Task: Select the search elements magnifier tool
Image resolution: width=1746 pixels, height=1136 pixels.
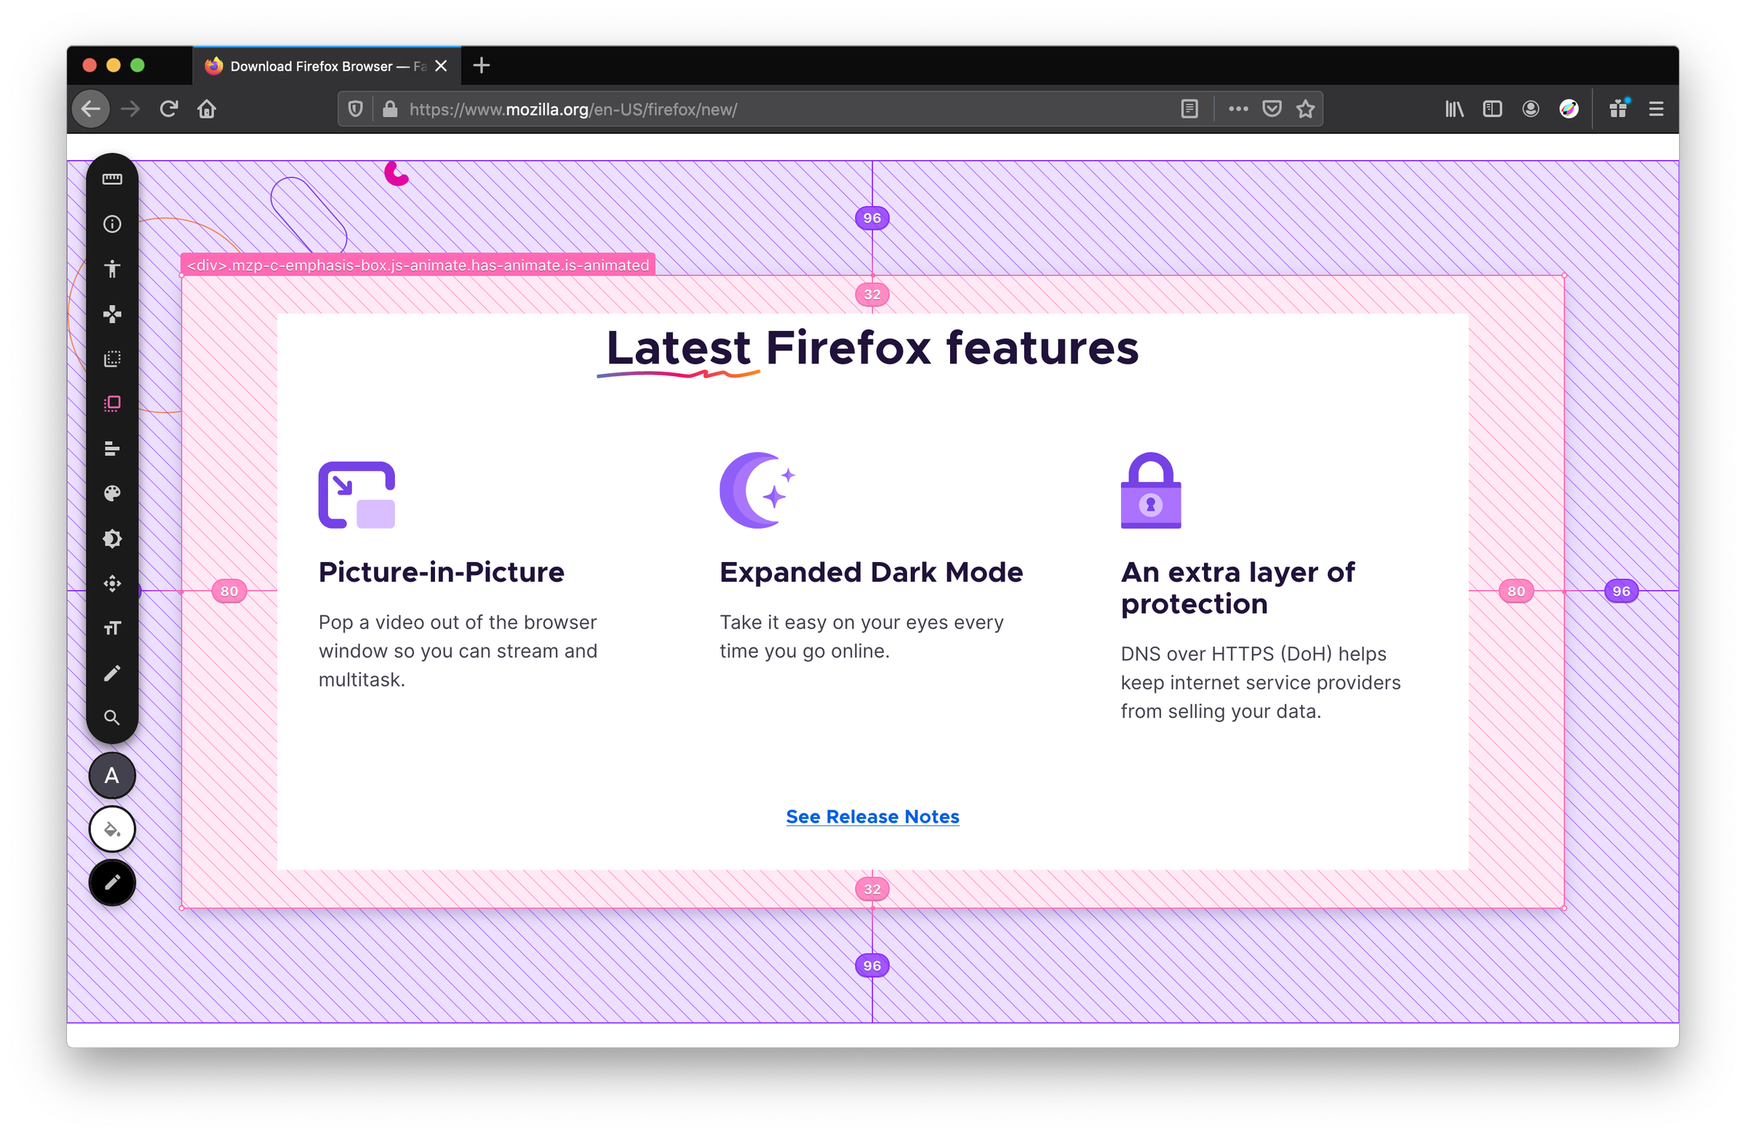Action: click(112, 718)
